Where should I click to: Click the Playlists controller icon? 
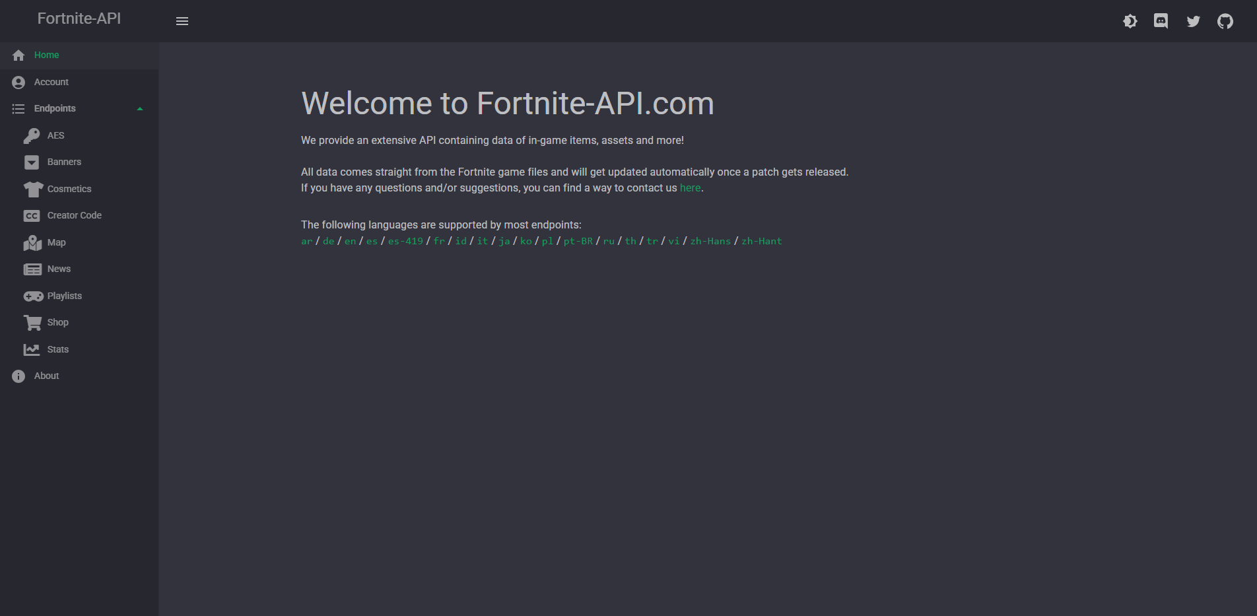32,296
